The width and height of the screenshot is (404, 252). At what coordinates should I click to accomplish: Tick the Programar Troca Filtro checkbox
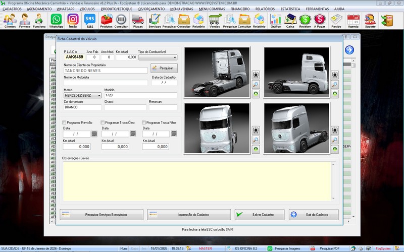coord(144,122)
